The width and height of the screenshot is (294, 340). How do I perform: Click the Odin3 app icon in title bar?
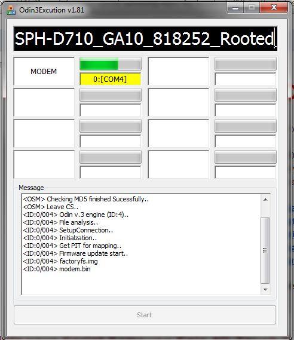(x=11, y=10)
